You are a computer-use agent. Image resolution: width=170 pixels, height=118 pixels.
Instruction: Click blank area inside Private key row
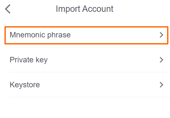click(x=103, y=60)
